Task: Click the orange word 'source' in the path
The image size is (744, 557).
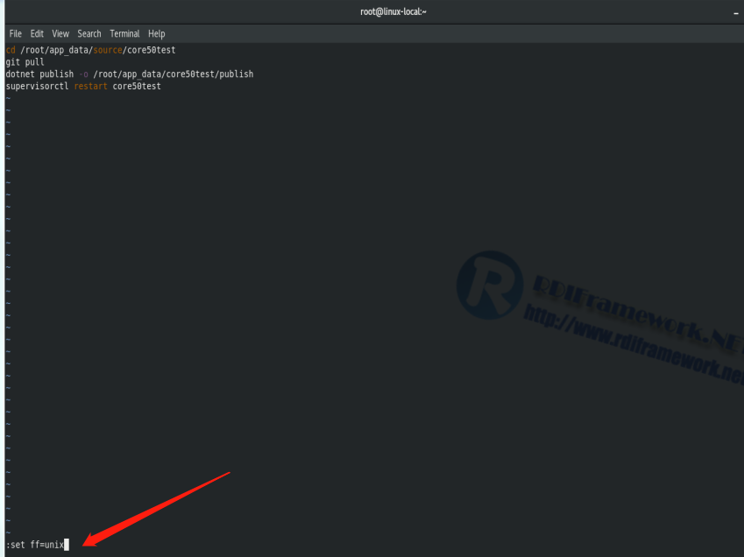Action: coord(108,50)
